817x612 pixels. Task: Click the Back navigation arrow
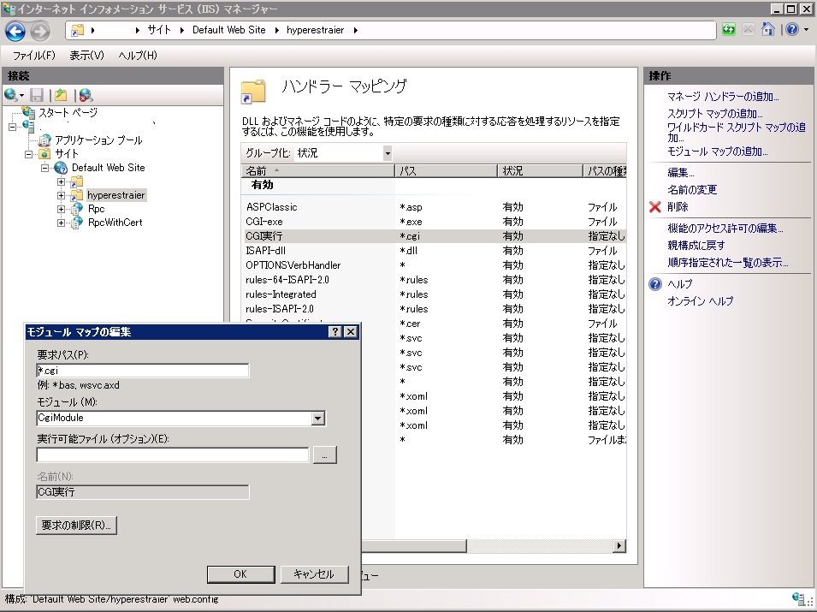pos(15,31)
